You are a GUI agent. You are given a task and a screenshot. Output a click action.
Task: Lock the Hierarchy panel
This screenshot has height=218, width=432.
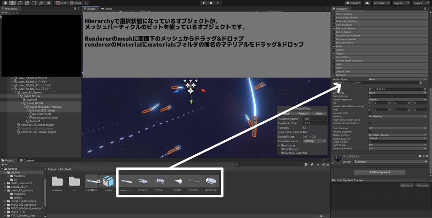[x=75, y=9]
